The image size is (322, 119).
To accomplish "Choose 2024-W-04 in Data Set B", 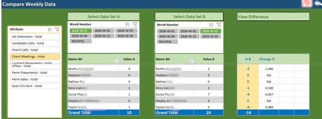I will 167,36.
